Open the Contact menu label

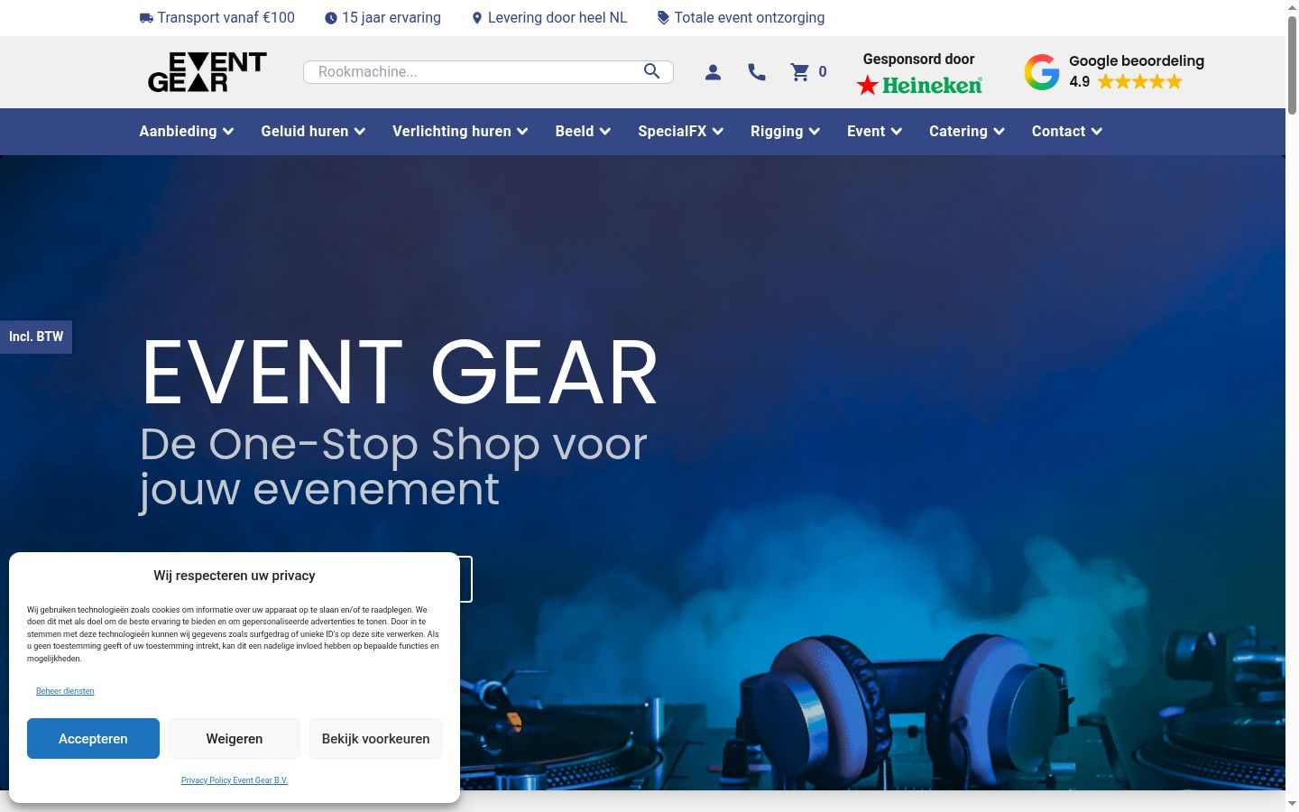pos(1058,132)
